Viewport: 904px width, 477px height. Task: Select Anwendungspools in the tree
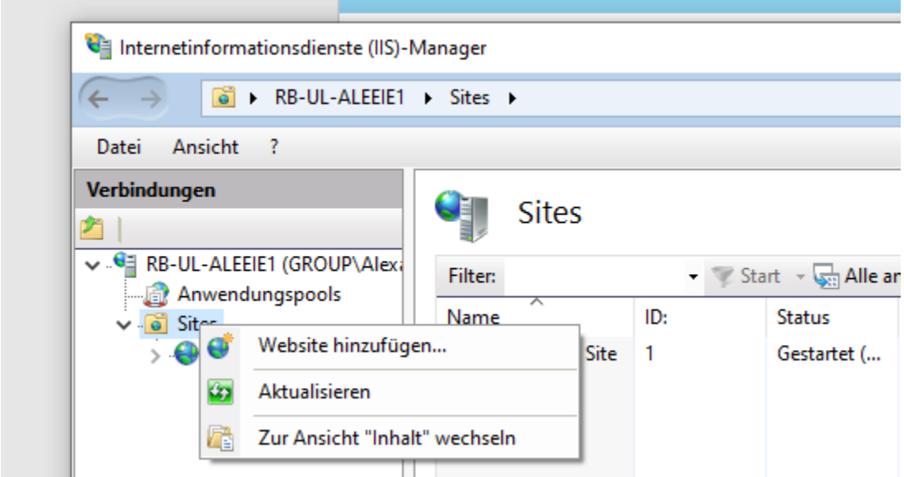259,295
